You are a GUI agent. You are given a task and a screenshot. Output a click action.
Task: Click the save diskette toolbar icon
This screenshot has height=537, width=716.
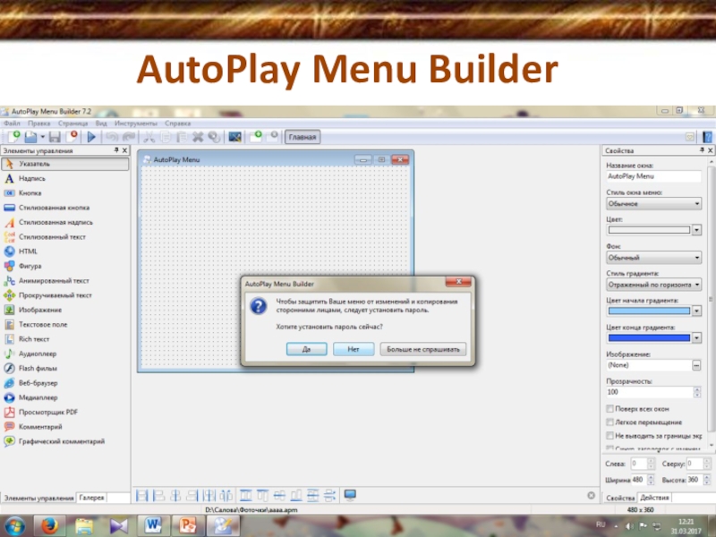[x=54, y=137]
